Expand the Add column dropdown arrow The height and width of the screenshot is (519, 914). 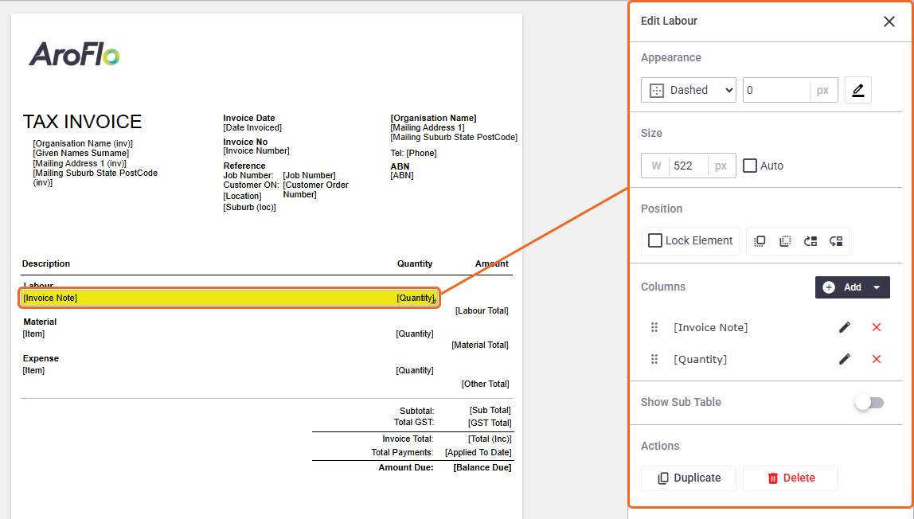coord(876,287)
